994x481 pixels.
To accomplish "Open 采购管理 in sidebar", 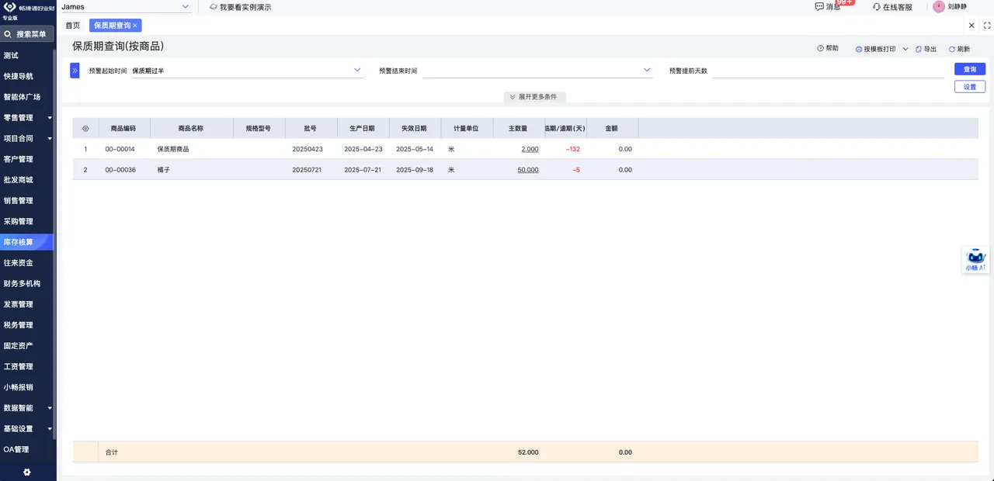I will pyautogui.click(x=19, y=221).
